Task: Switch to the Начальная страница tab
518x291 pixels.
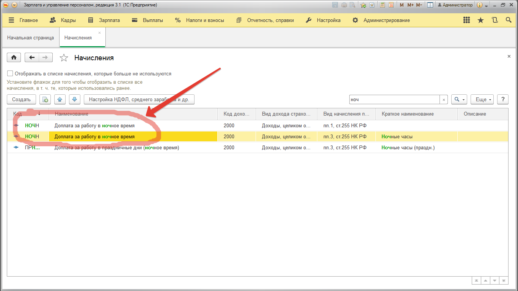Action: (30, 38)
